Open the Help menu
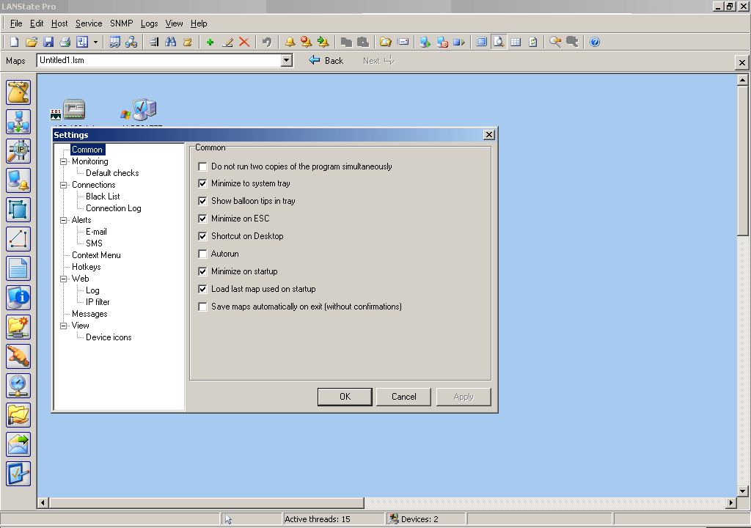Image resolution: width=751 pixels, height=528 pixels. tap(199, 23)
